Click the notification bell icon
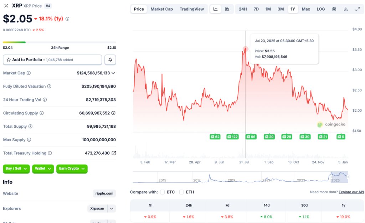The height and width of the screenshot is (223, 365). [110, 59]
